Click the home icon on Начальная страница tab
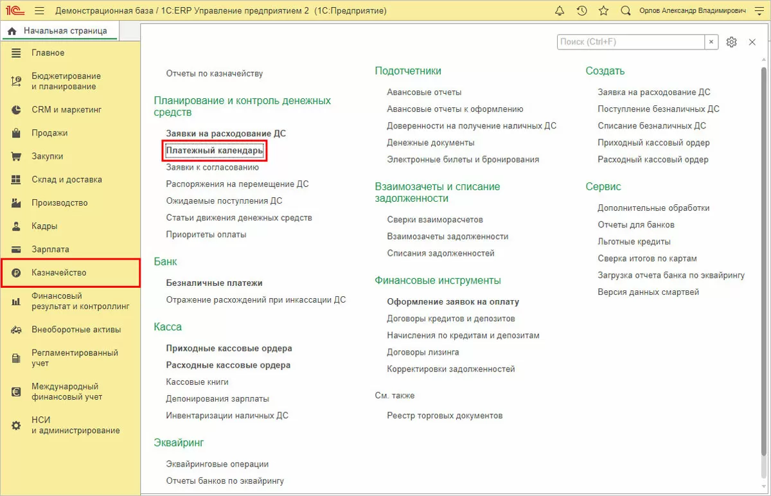This screenshot has width=771, height=496. click(x=12, y=31)
